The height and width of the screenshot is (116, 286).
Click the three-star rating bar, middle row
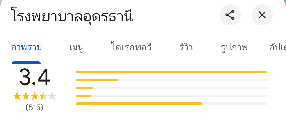[172, 88]
